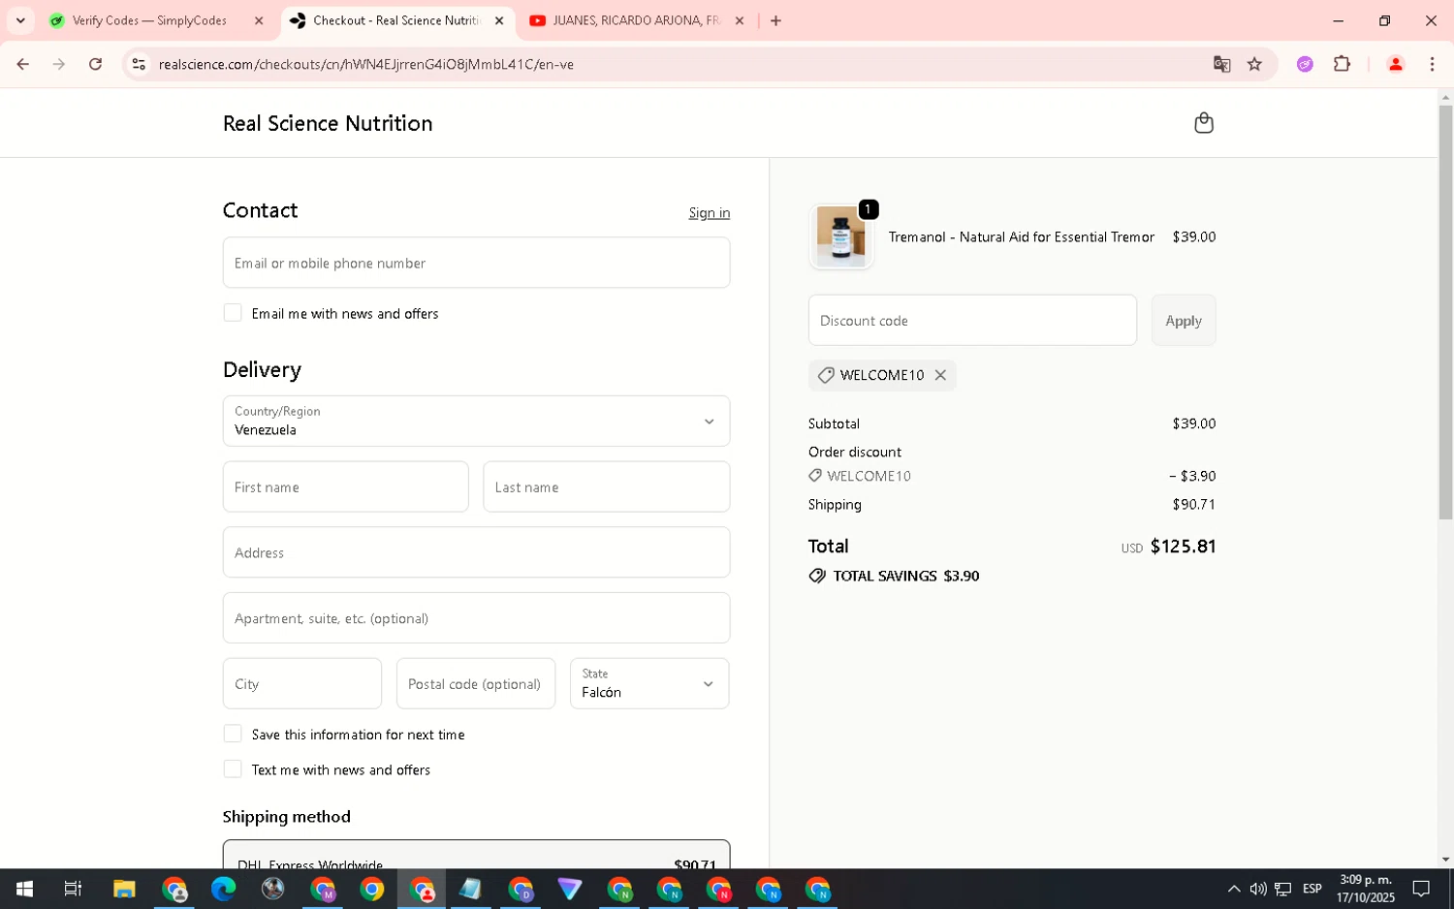Close the JUANES YouTube tab
This screenshot has height=909, width=1454.
pos(740,20)
